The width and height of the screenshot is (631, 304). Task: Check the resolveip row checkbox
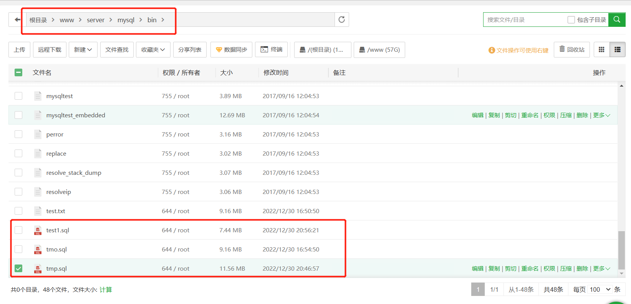pyautogui.click(x=18, y=192)
